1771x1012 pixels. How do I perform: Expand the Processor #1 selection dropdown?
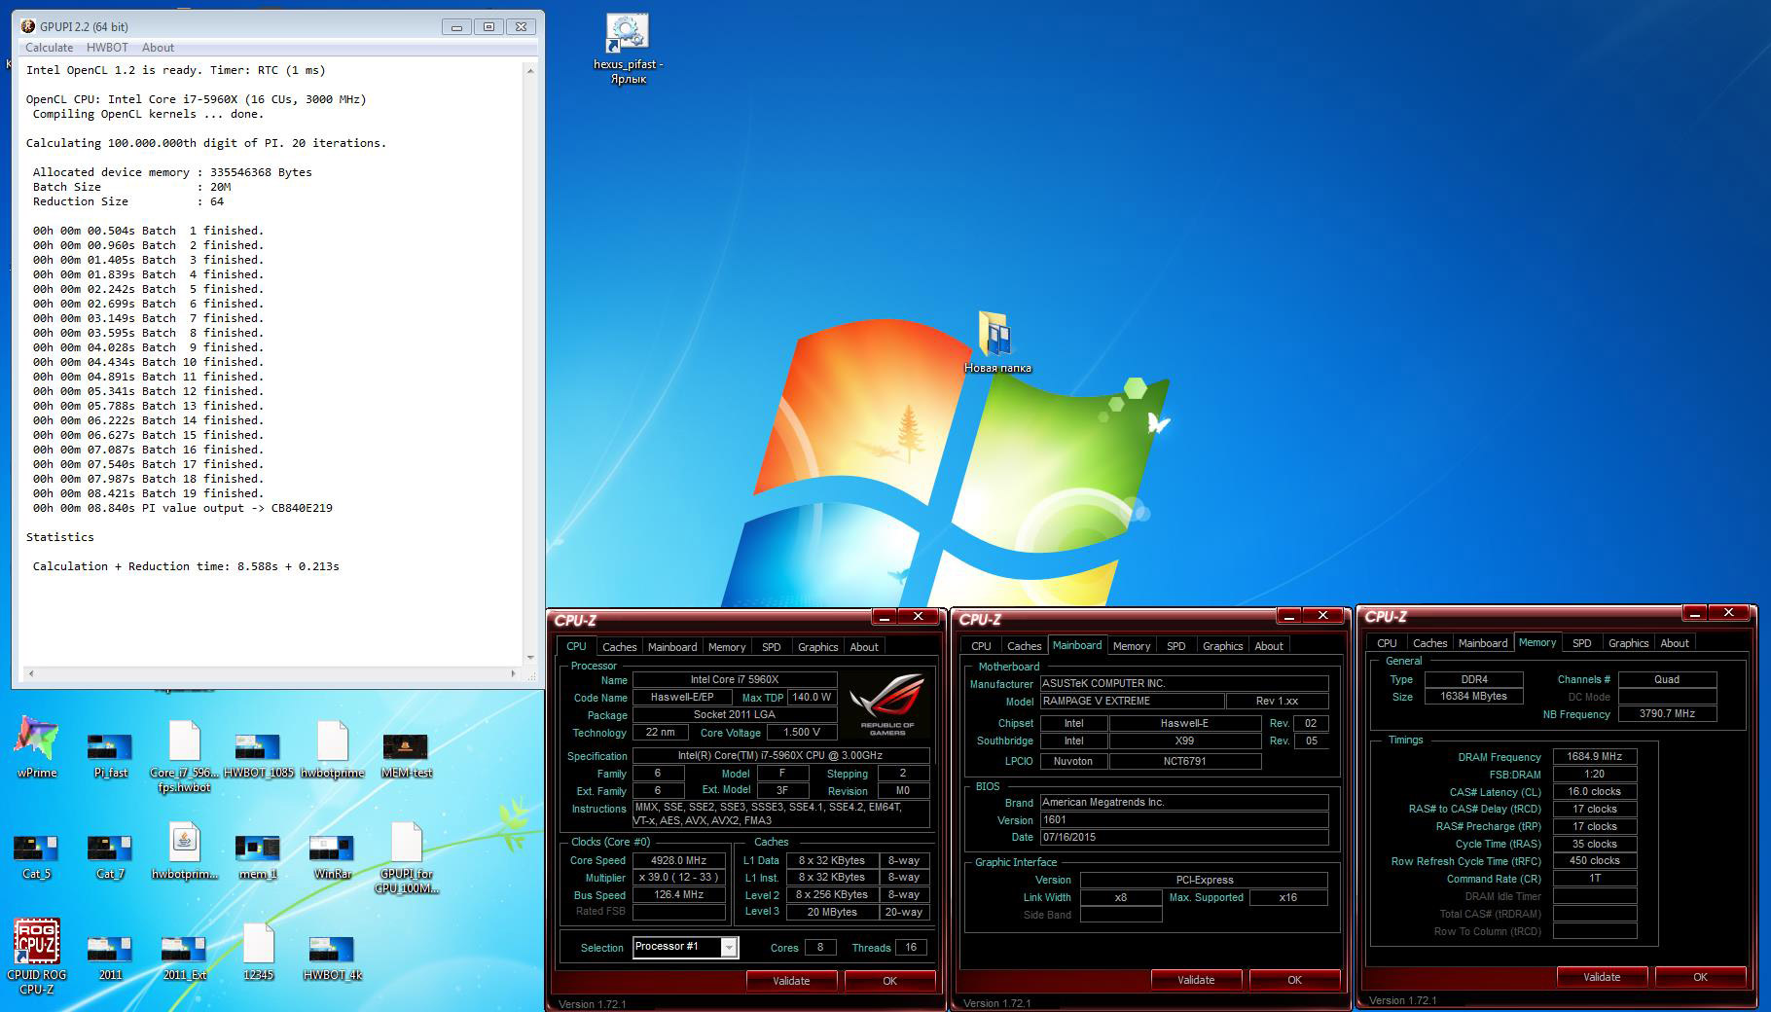729,948
